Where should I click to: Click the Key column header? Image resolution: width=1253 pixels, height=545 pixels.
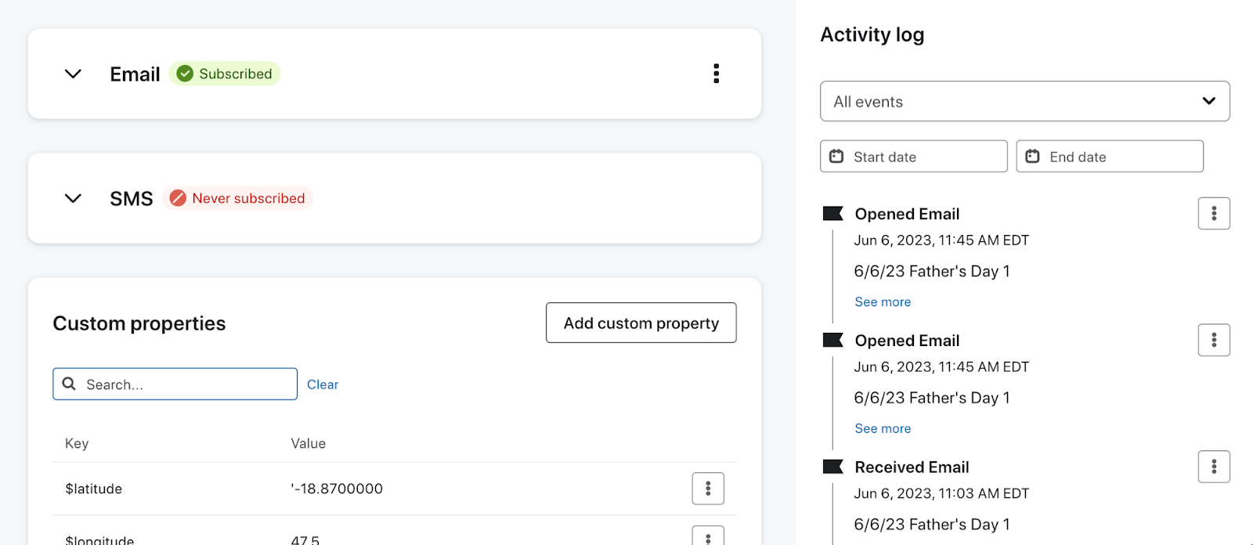pyautogui.click(x=77, y=443)
